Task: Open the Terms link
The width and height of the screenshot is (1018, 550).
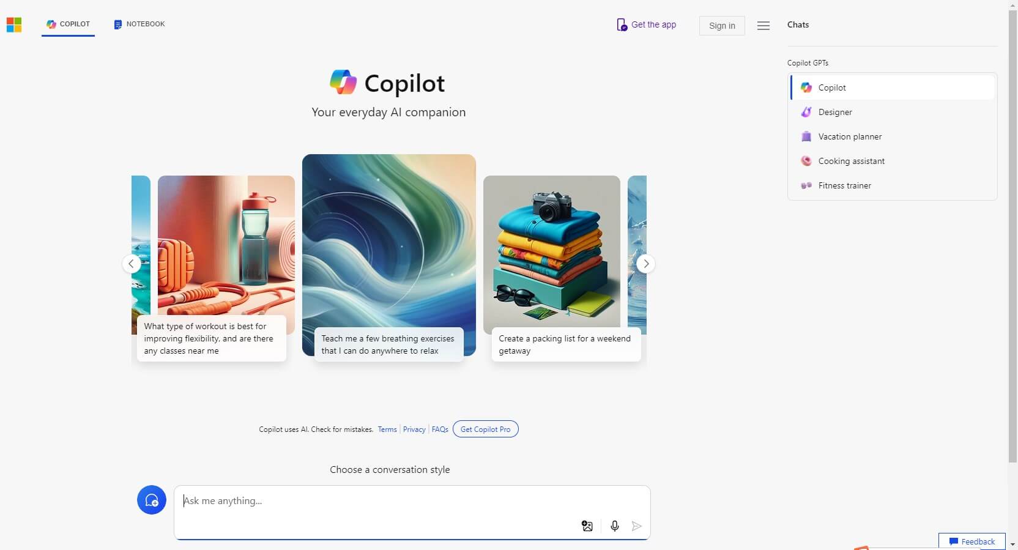Action: click(387, 429)
